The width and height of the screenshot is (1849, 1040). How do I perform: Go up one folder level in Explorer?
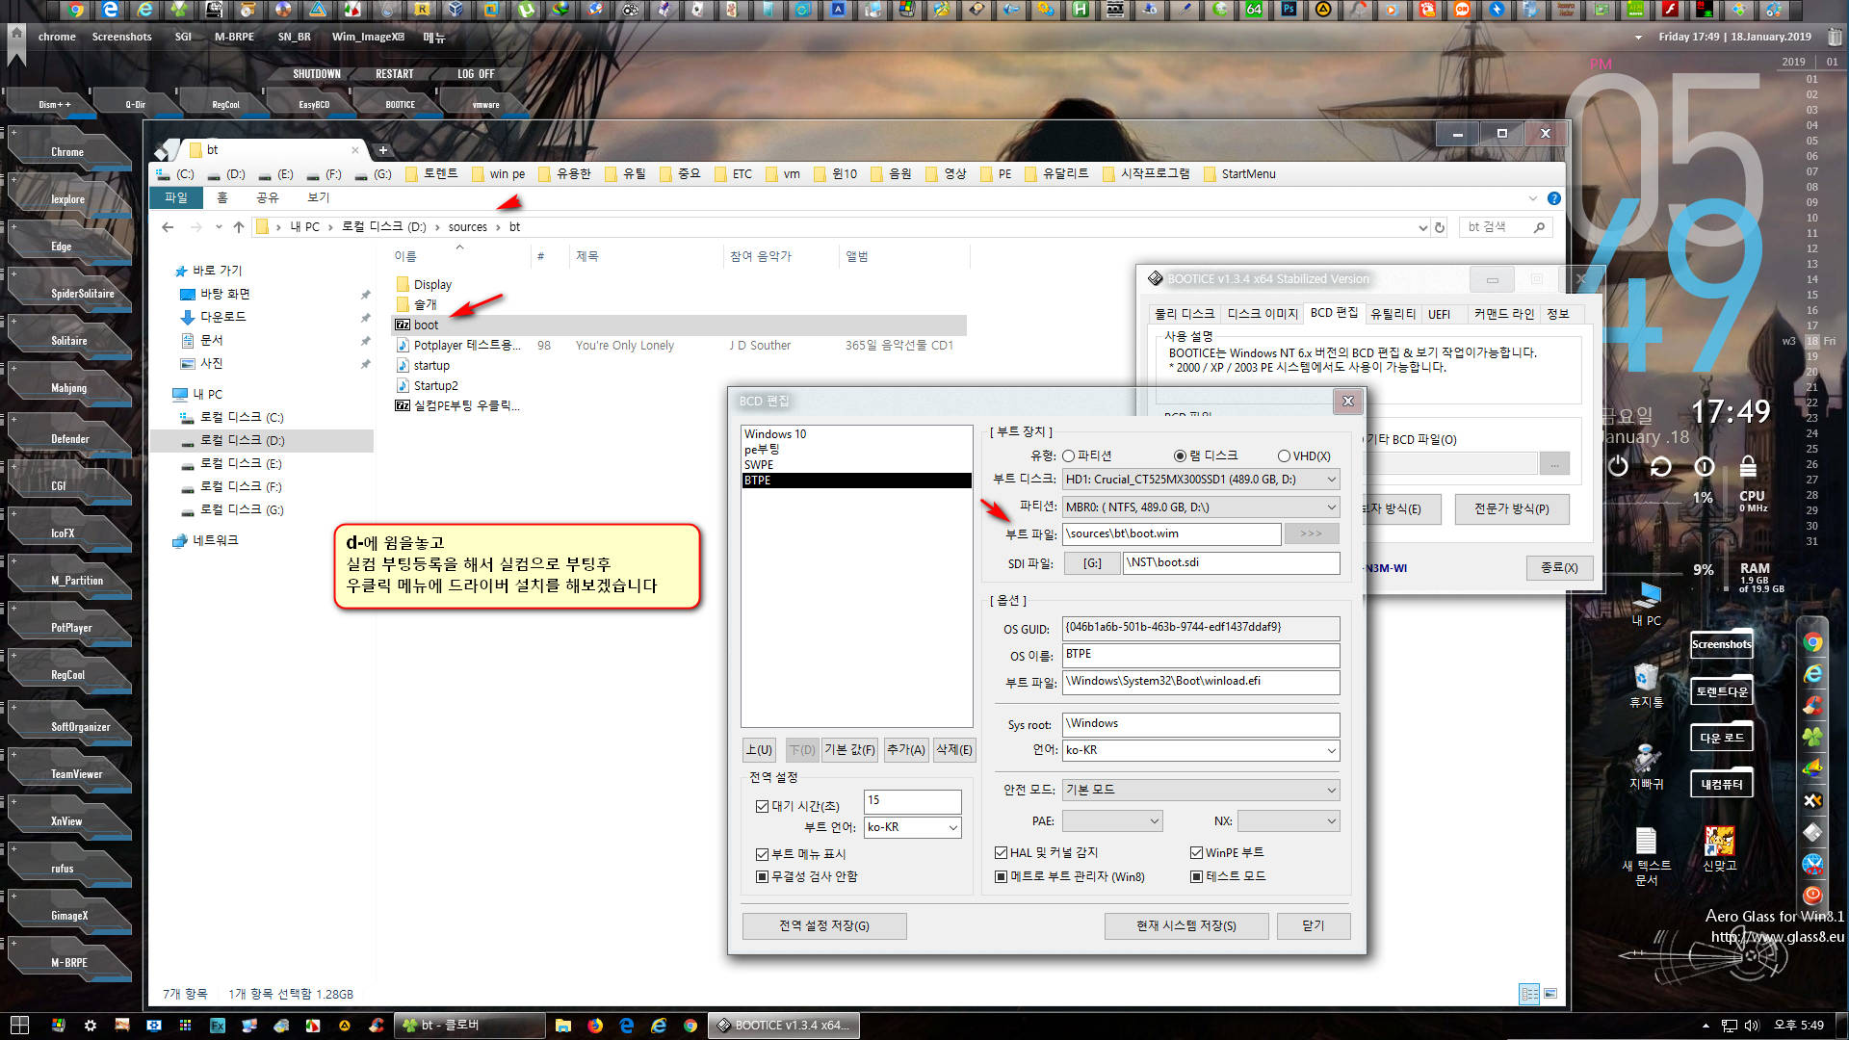click(x=239, y=227)
